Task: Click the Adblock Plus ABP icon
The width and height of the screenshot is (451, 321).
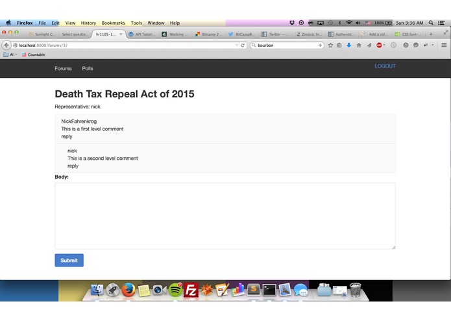Action: tap(379, 45)
